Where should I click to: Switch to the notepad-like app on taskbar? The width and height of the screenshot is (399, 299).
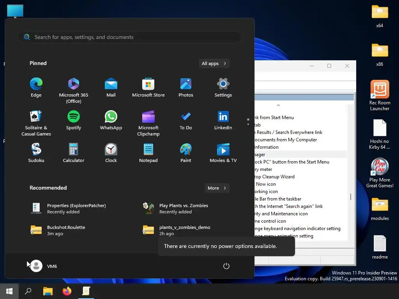coord(86,291)
